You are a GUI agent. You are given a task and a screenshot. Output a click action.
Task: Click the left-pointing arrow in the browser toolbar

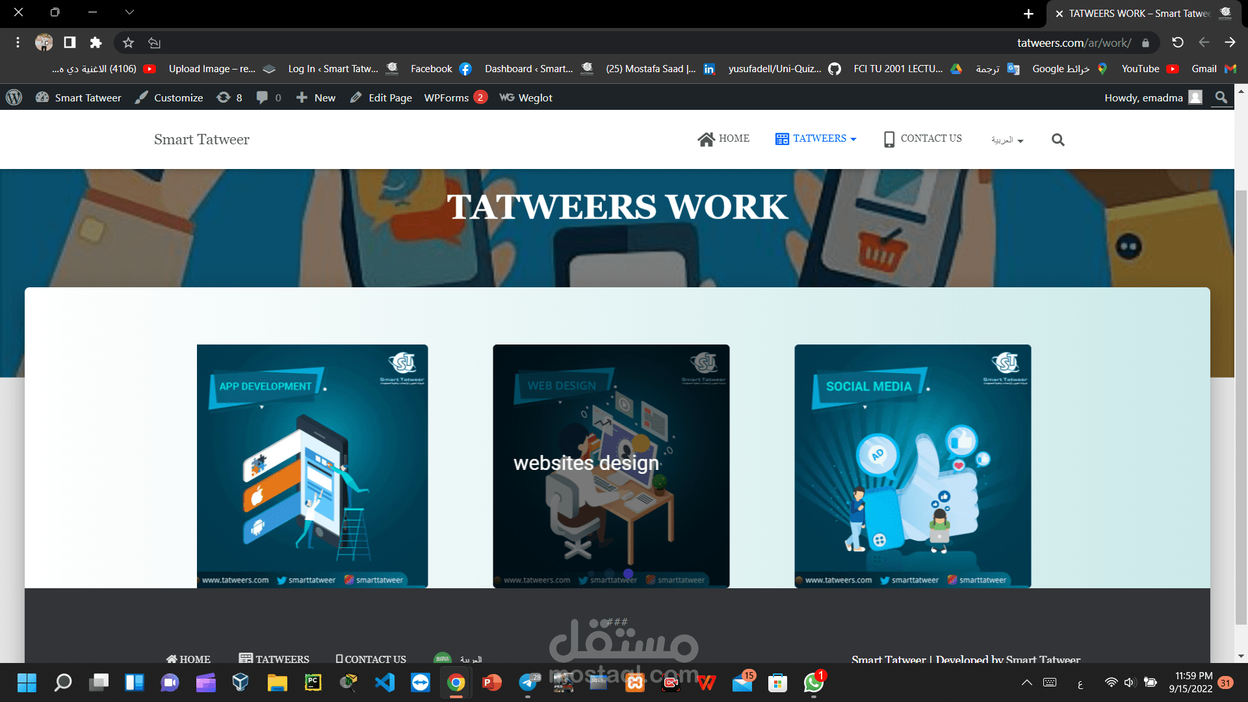pyautogui.click(x=1204, y=43)
